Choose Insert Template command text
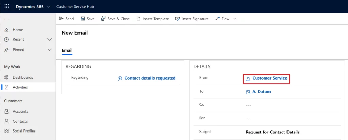Image resolution: width=348 pixels, height=140 pixels. [156, 19]
